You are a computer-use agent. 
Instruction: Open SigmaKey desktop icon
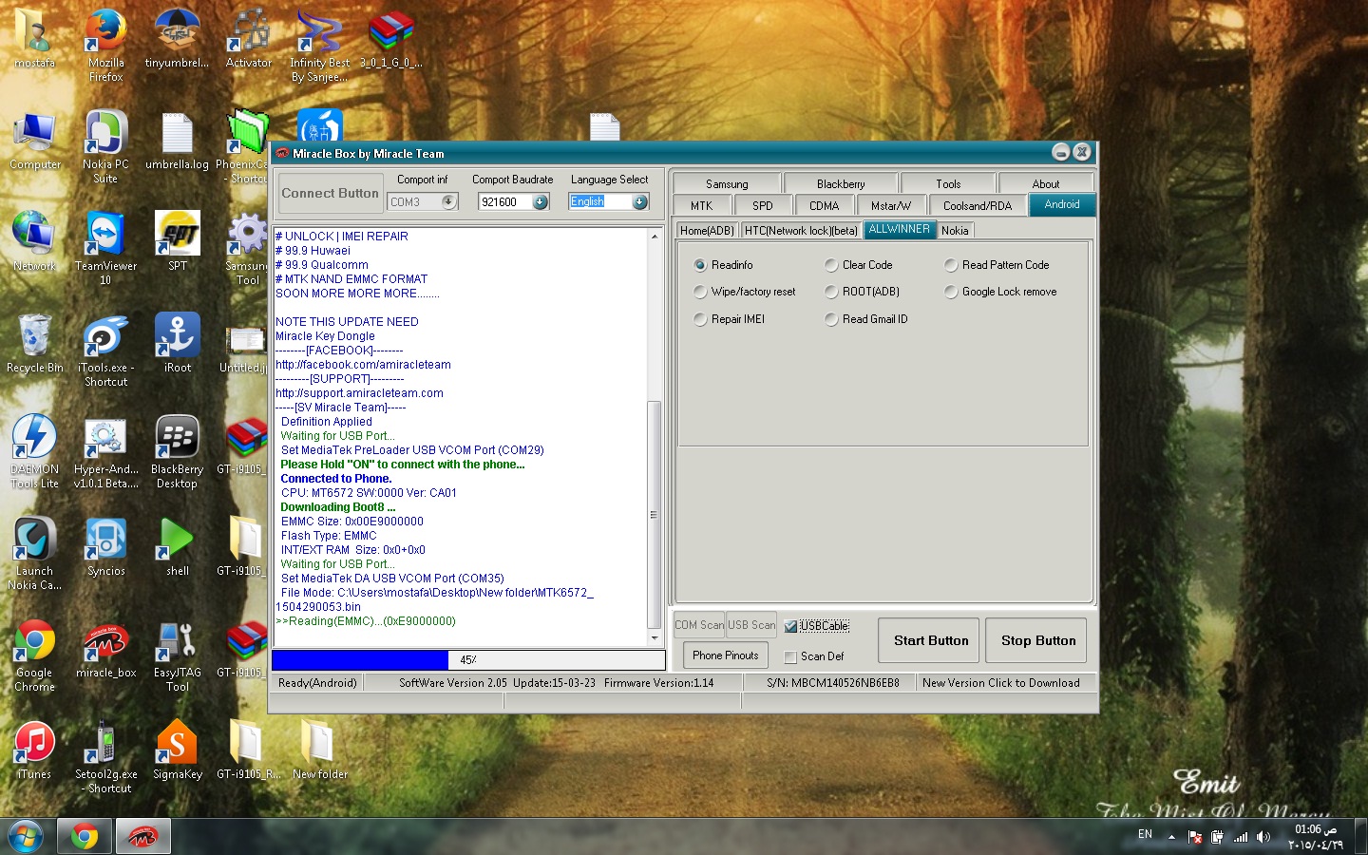(178, 750)
